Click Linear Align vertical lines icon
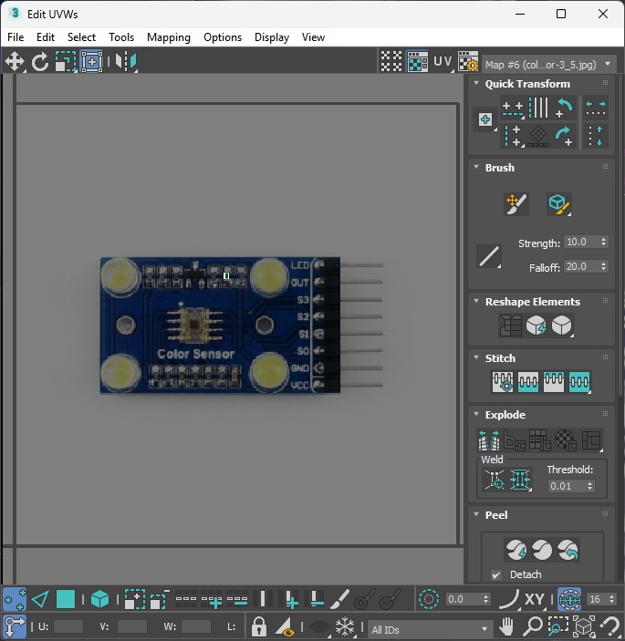 click(538, 108)
